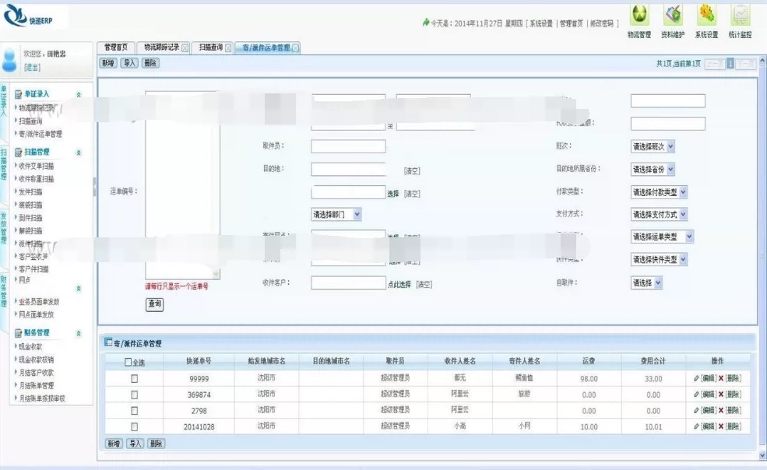767x470 pixels.
Task: Click the 取件员 input field
Action: point(348,146)
